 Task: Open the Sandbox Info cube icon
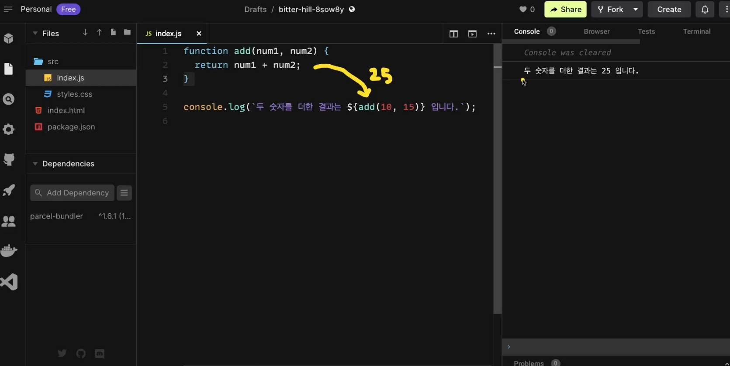pos(9,38)
